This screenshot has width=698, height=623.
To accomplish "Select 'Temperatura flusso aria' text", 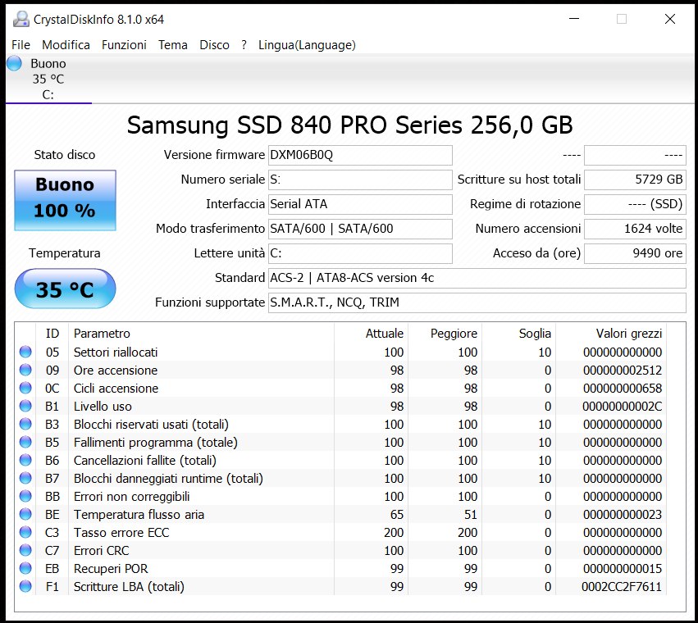I will 139,515.
